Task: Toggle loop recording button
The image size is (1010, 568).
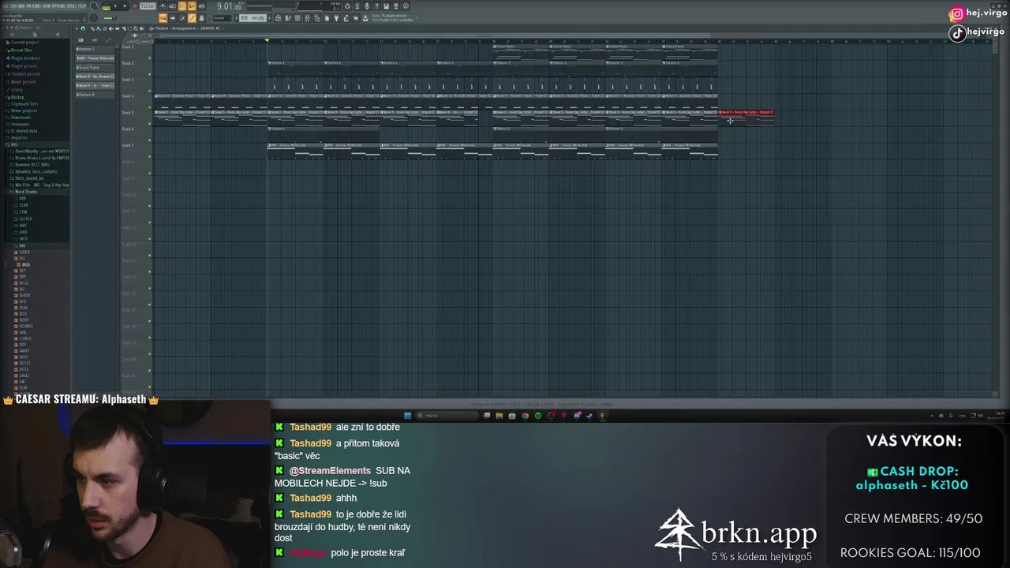Action: tap(201, 6)
